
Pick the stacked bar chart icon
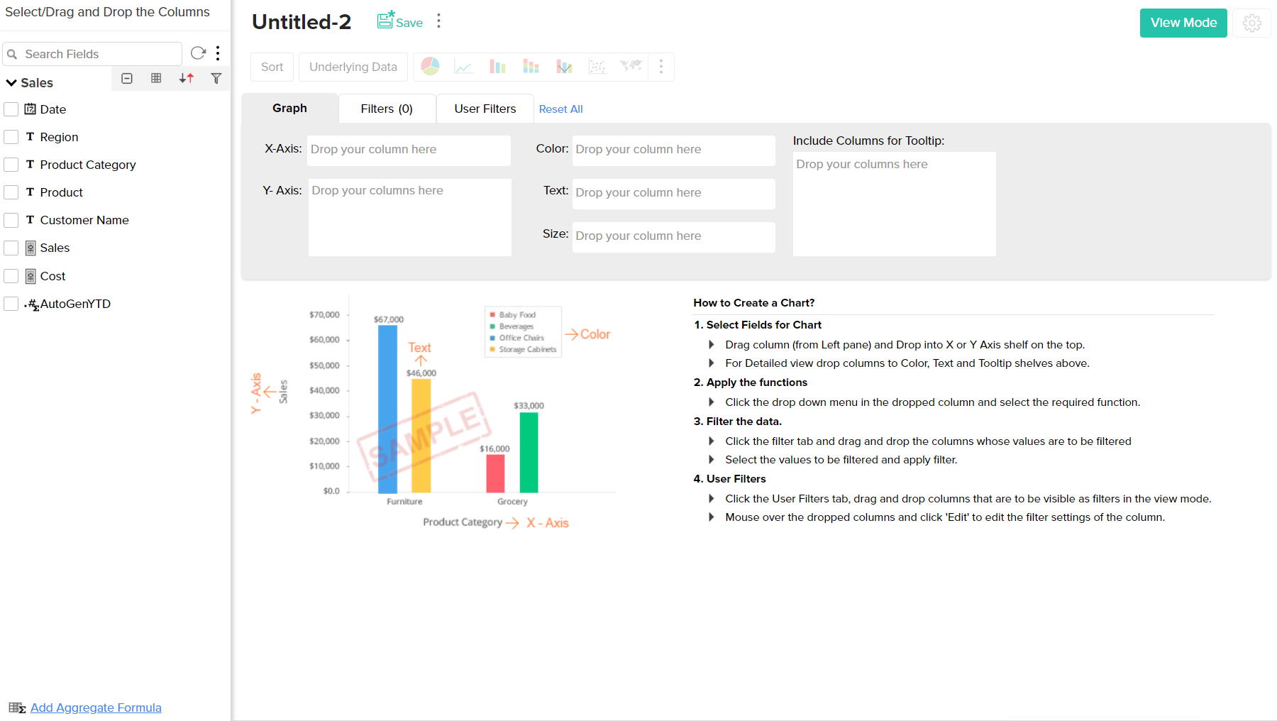click(530, 66)
